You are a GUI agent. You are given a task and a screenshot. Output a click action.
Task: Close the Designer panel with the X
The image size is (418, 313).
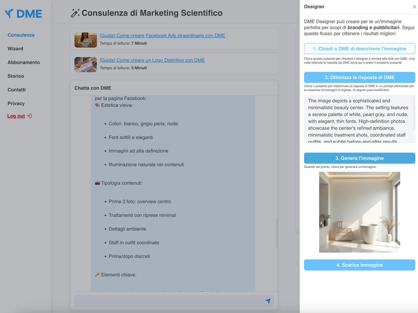[414, 7]
